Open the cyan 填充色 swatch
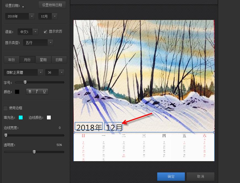 pos(21,117)
